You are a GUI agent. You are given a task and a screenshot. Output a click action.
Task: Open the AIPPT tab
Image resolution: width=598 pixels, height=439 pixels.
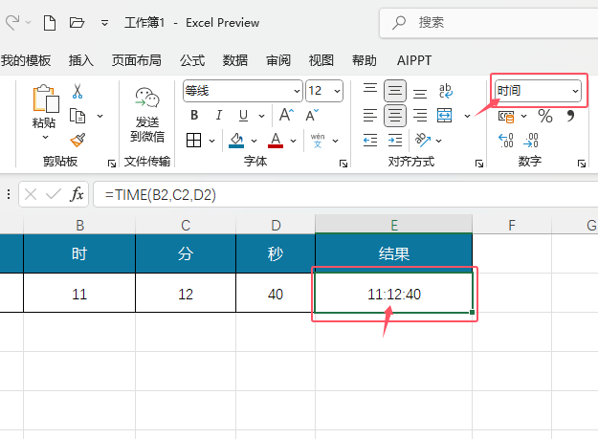[x=414, y=60]
